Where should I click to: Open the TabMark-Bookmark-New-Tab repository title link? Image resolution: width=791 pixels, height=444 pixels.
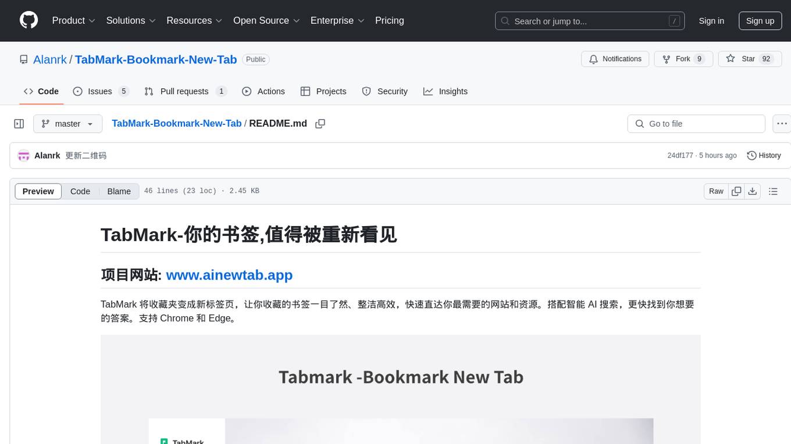pyautogui.click(x=156, y=59)
